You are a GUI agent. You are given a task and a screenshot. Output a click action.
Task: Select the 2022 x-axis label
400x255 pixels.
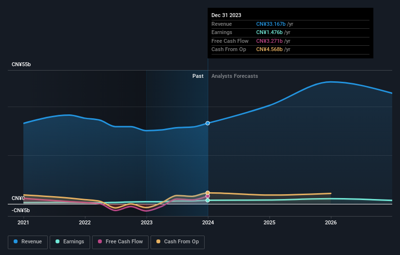(85, 222)
